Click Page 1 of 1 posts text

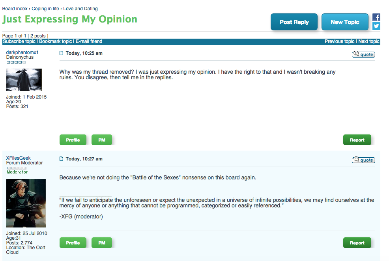coord(25,36)
